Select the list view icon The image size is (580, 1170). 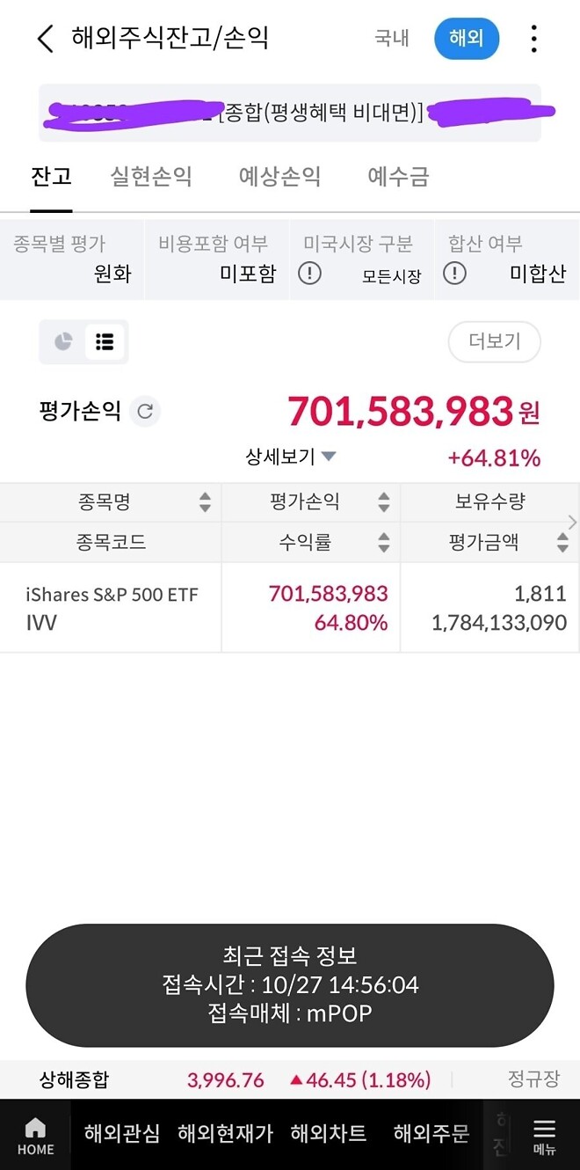coord(105,342)
